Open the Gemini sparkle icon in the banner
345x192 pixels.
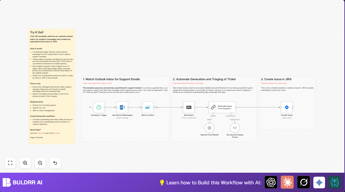(x=319, y=183)
